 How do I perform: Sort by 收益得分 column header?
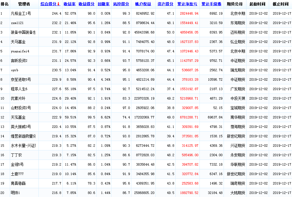coord(87,4)
